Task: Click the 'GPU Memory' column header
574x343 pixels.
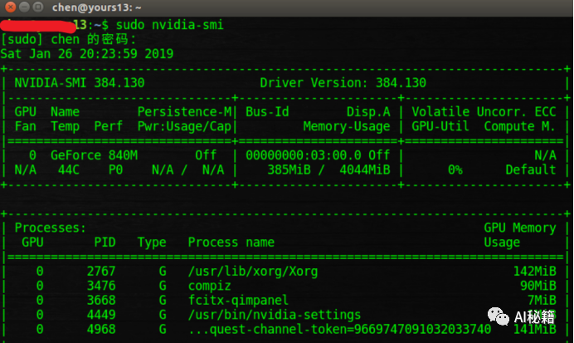Action: tap(520, 228)
